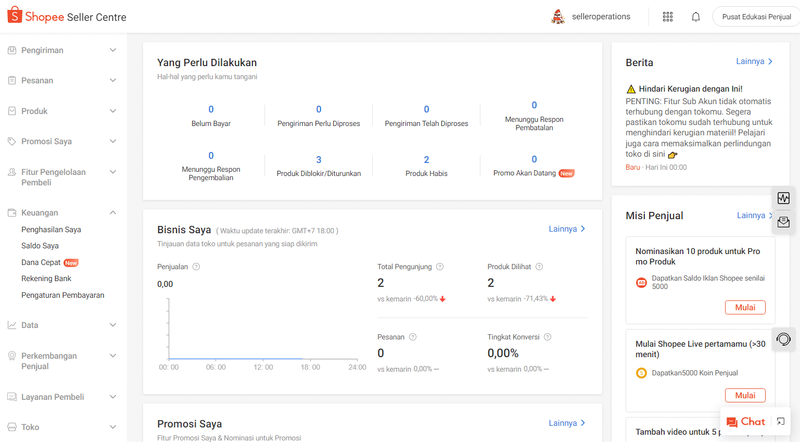Screen dimensions: 800x442
Task: Open Pengiriman Perlu Diproses
Action: tap(319, 116)
